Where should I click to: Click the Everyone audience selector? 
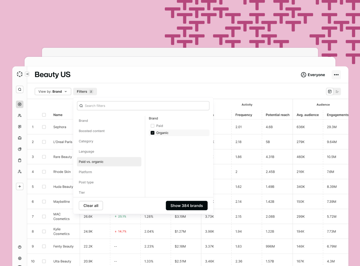click(x=313, y=75)
